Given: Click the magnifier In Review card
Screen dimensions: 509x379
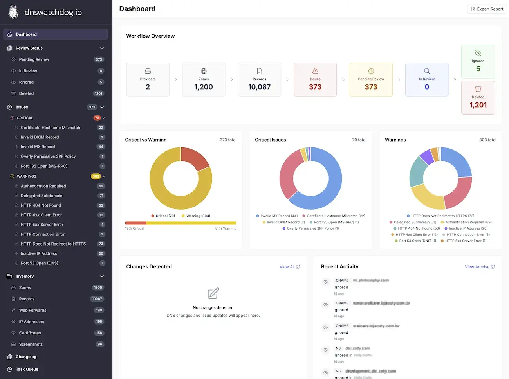Looking at the screenshot, I should [x=426, y=79].
